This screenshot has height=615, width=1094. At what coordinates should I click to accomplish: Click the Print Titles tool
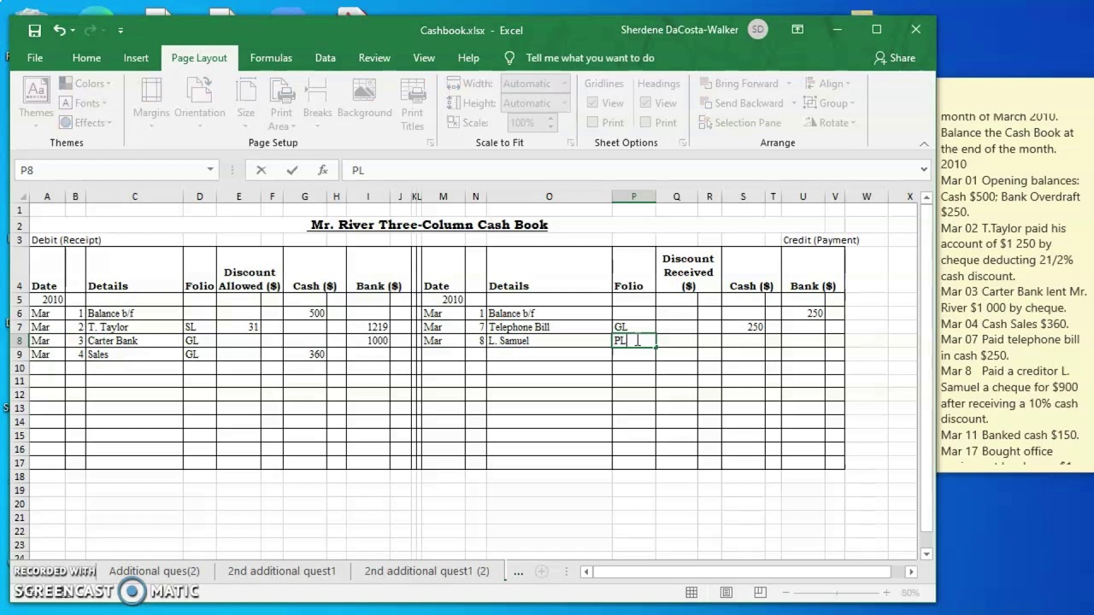point(412,102)
